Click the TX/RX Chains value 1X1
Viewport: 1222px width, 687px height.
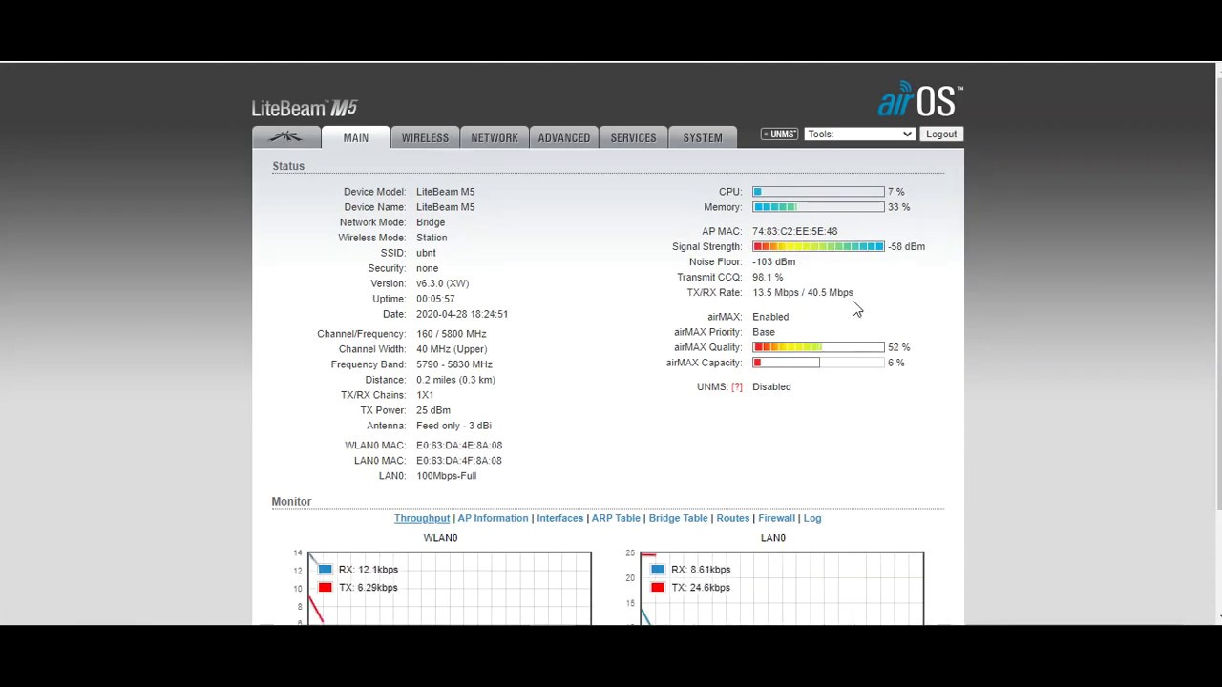pyautogui.click(x=425, y=395)
